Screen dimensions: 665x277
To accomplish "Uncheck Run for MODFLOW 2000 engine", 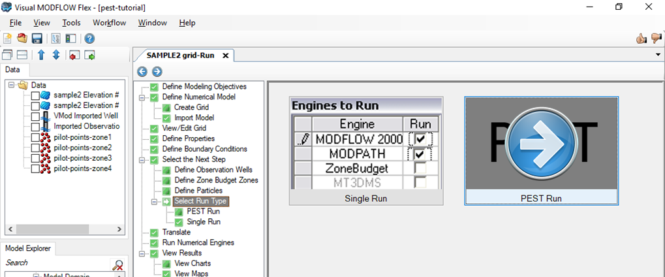I will click(420, 139).
